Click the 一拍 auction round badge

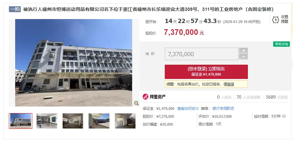15,9
